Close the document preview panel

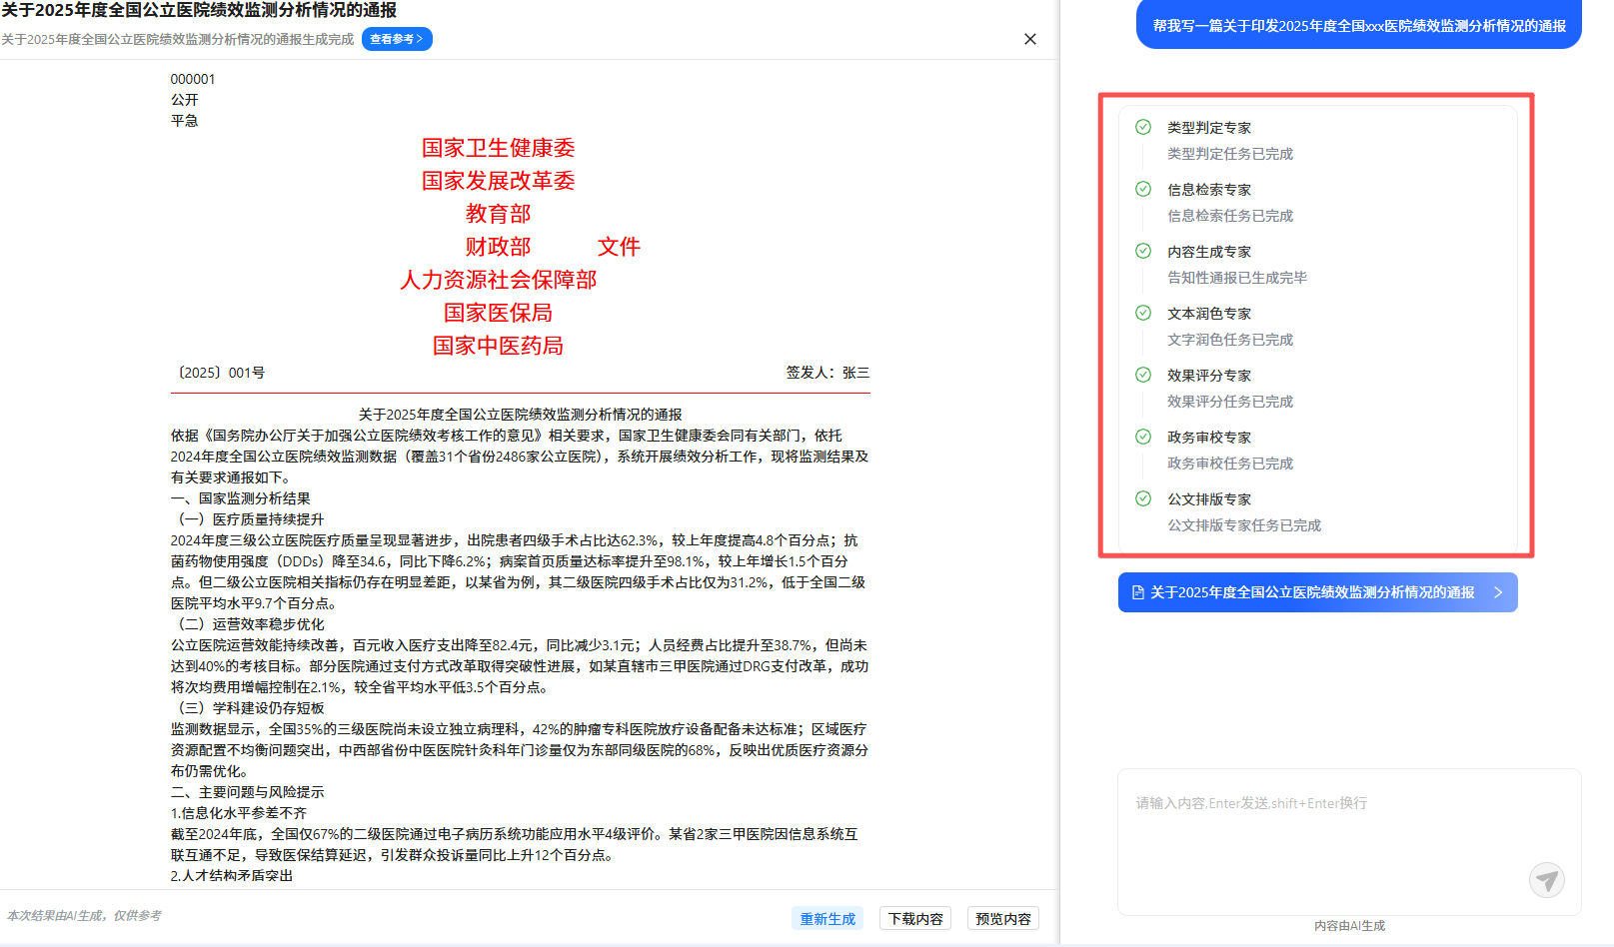coord(1030,39)
